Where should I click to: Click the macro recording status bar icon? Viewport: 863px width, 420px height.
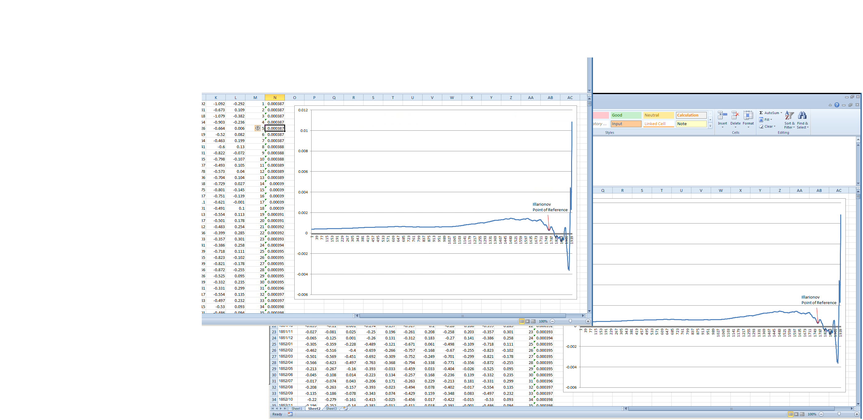pyautogui.click(x=290, y=414)
